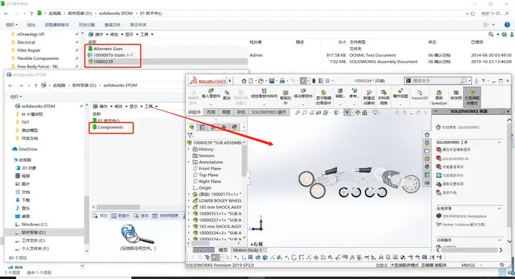Click the SolidWorks command search field
Image resolution: width=515 pixels, height=279 pixels.
click(x=436, y=81)
